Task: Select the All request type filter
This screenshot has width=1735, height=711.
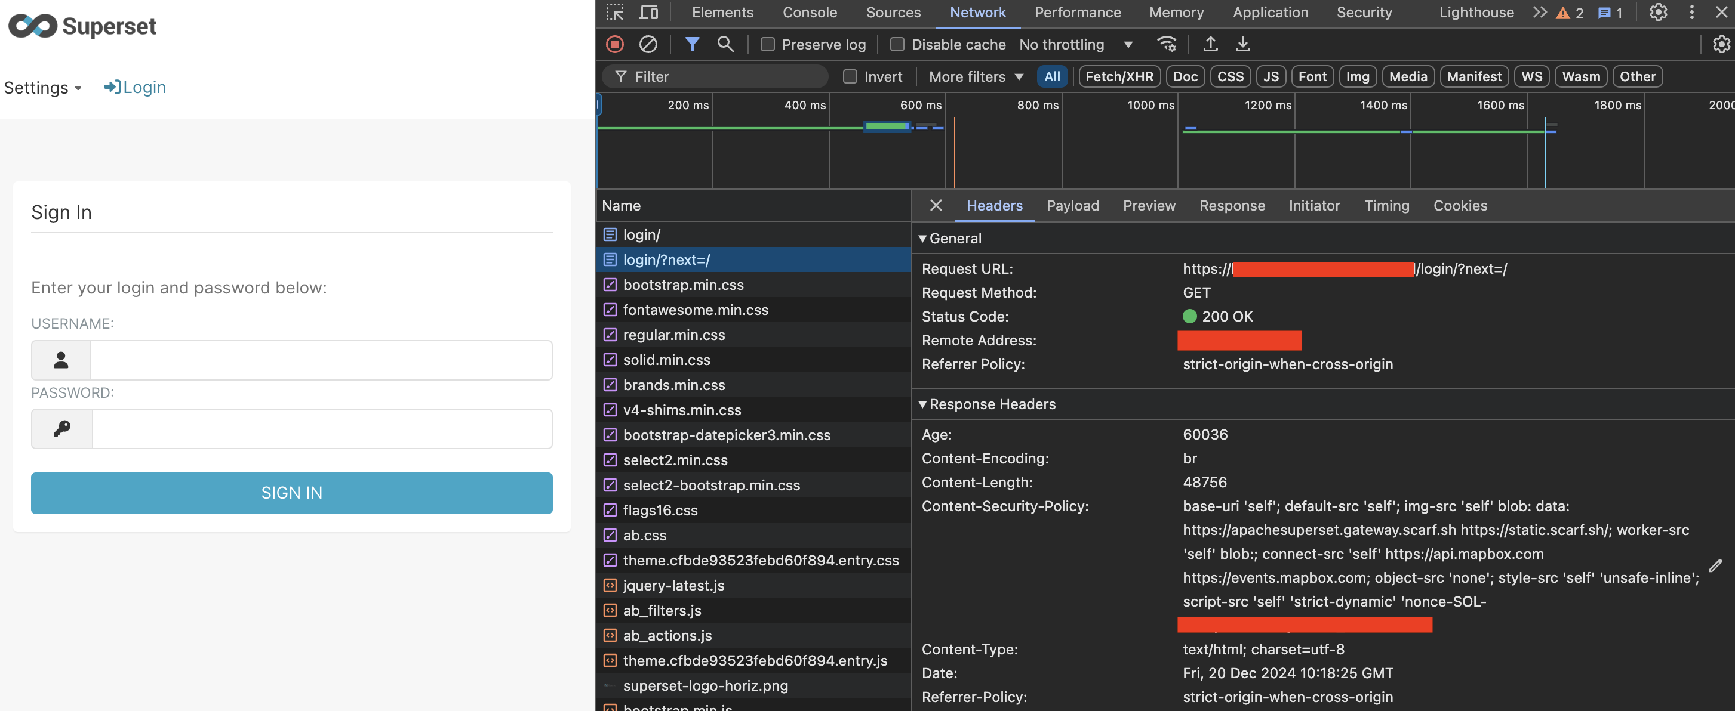Action: coord(1052,77)
